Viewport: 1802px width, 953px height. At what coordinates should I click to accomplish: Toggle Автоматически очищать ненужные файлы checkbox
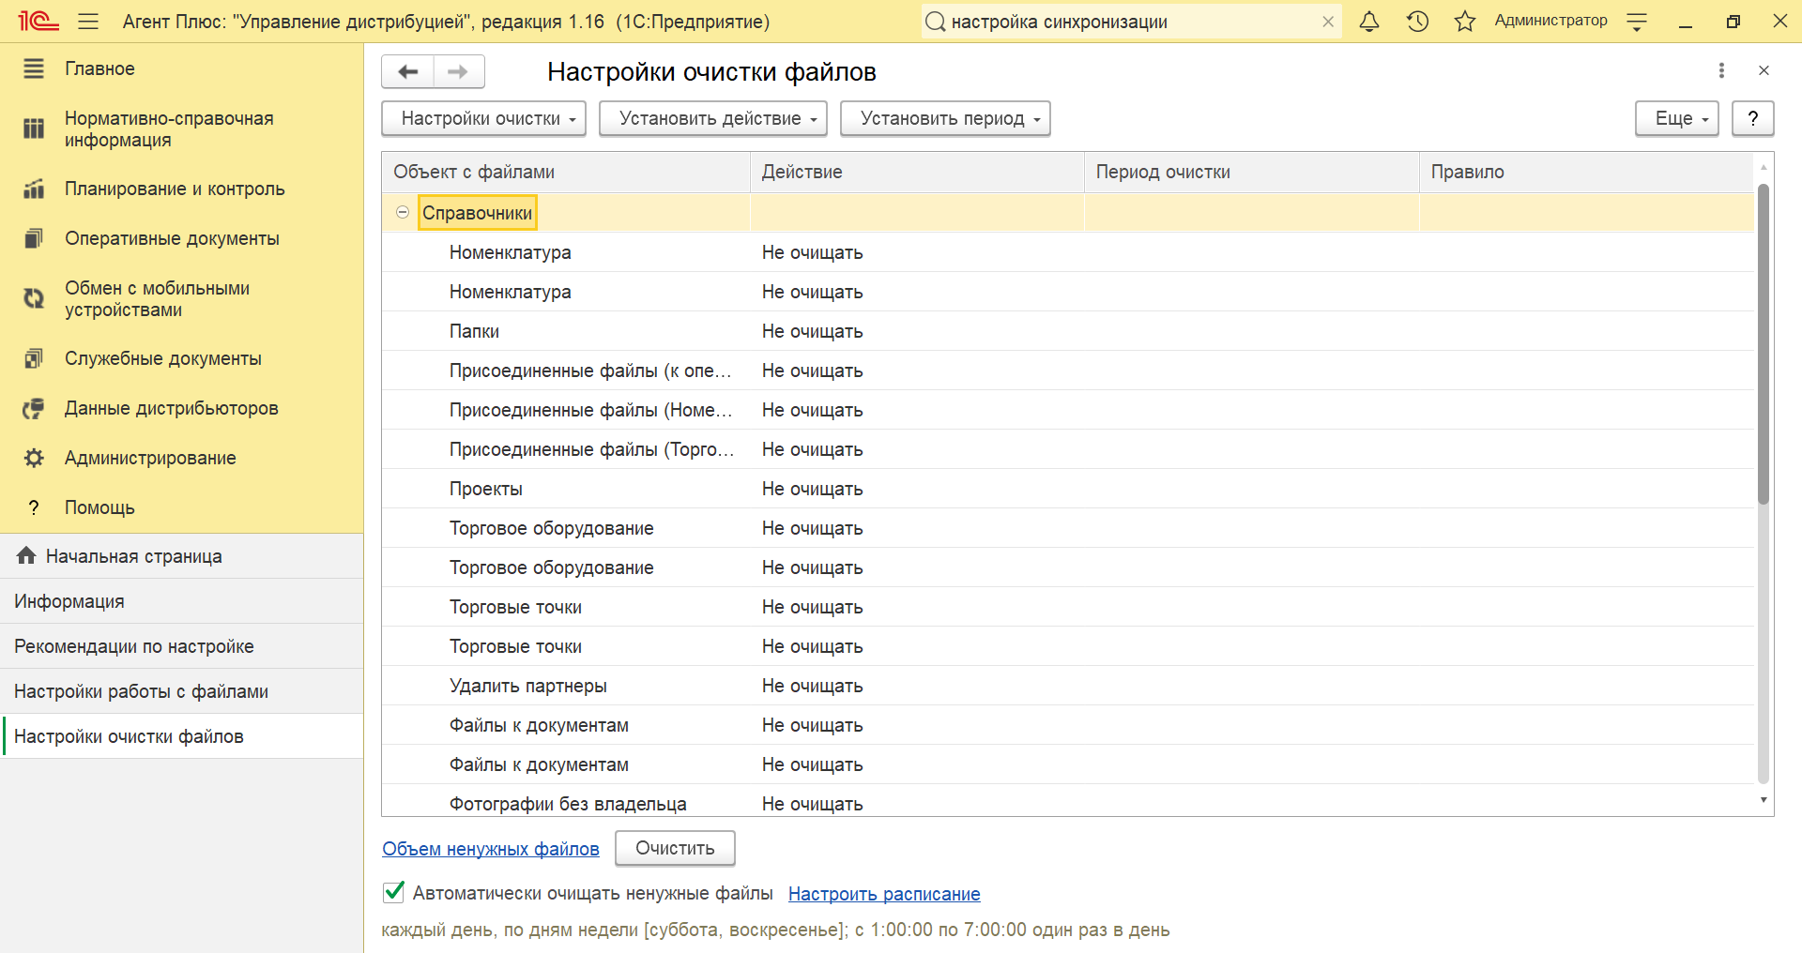pos(394,892)
